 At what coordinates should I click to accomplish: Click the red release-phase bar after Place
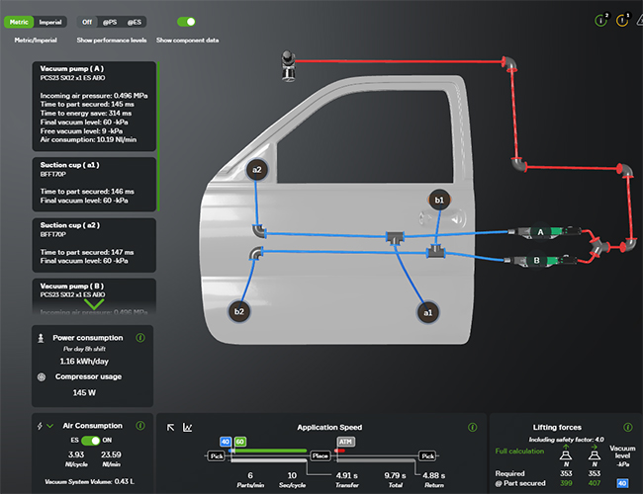(339, 451)
